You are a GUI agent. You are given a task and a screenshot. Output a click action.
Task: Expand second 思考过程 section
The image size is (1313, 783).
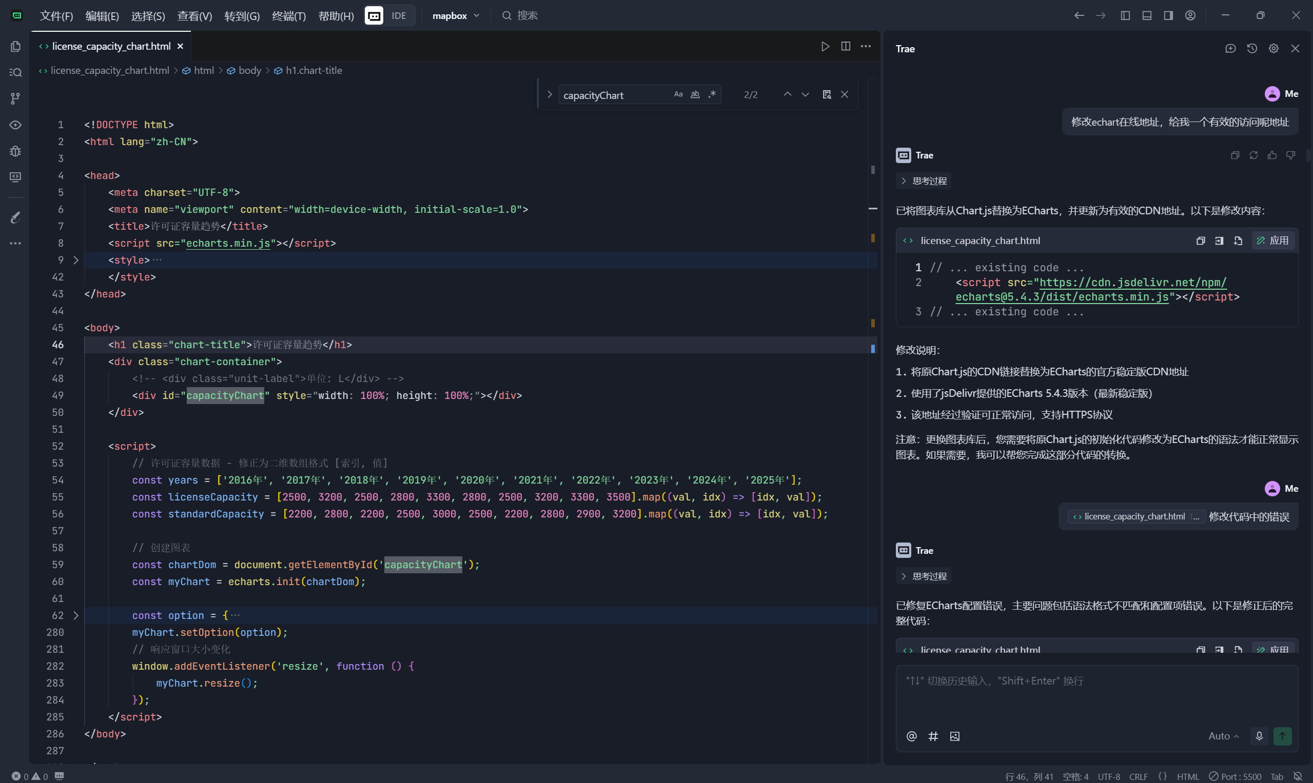[924, 576]
